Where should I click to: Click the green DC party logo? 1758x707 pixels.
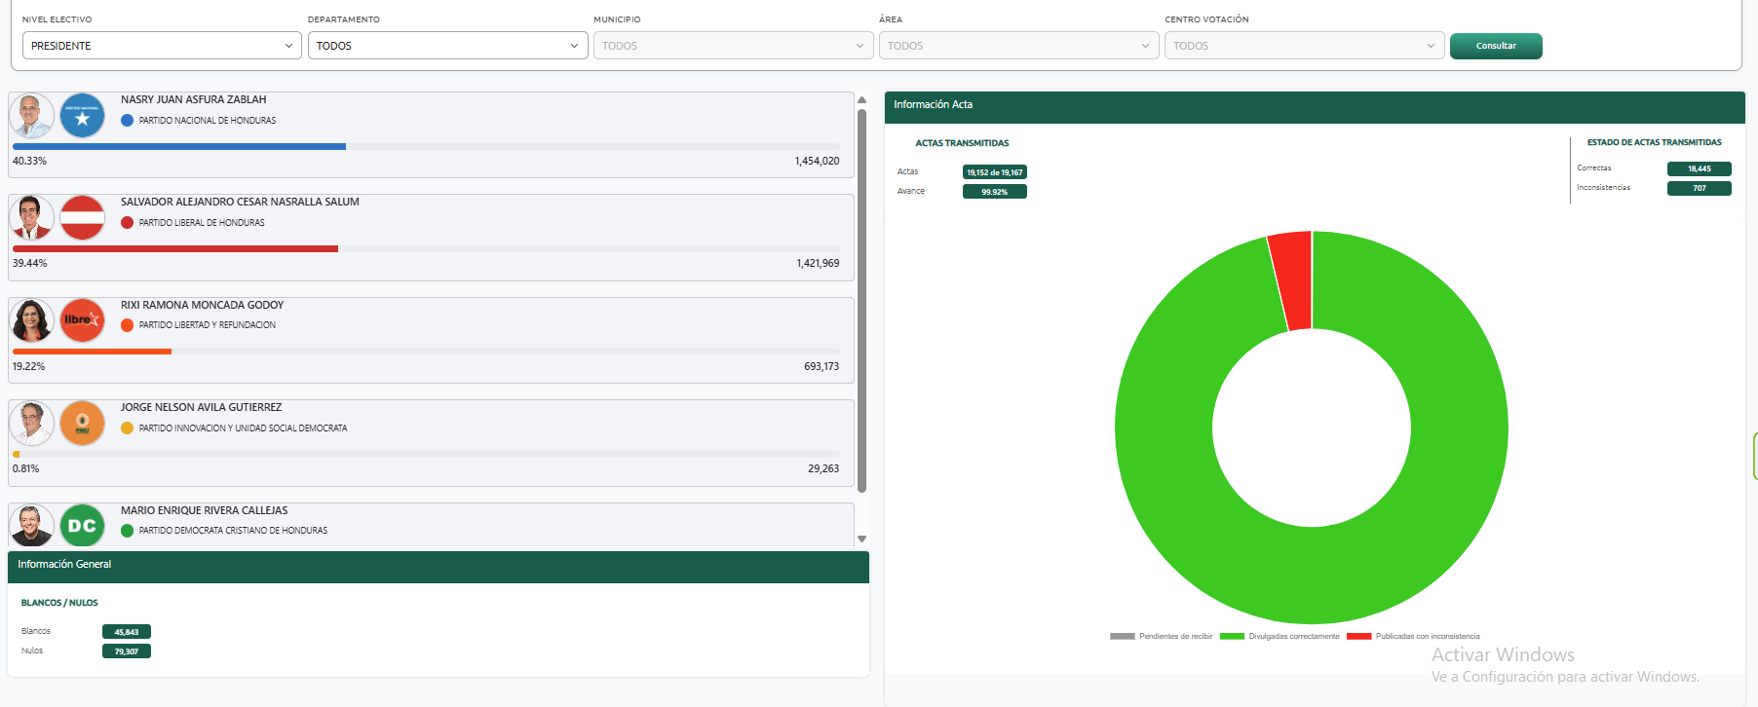click(x=82, y=526)
